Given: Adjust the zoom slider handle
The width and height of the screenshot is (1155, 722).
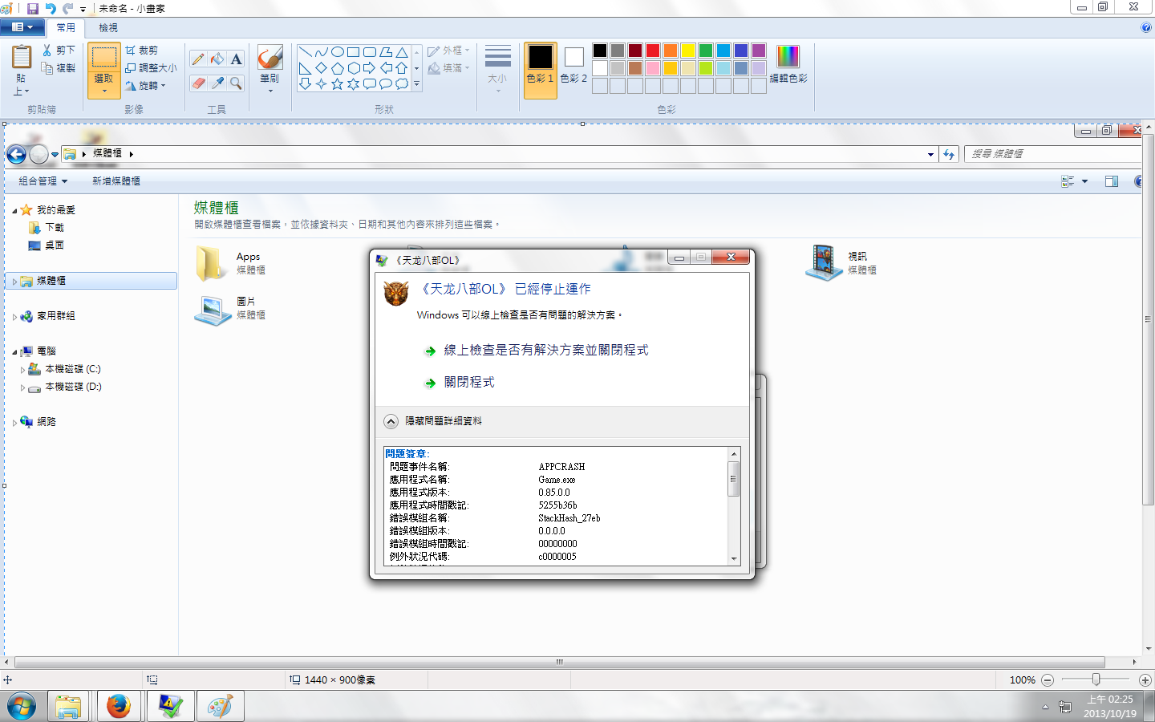Looking at the screenshot, I should 1096,679.
